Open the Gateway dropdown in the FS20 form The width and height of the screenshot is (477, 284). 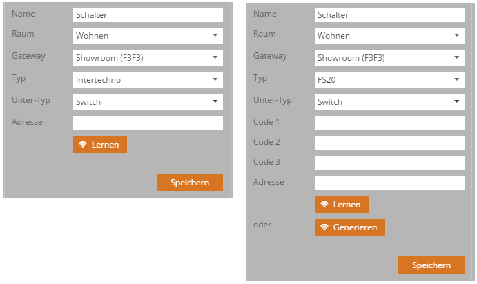(389, 58)
